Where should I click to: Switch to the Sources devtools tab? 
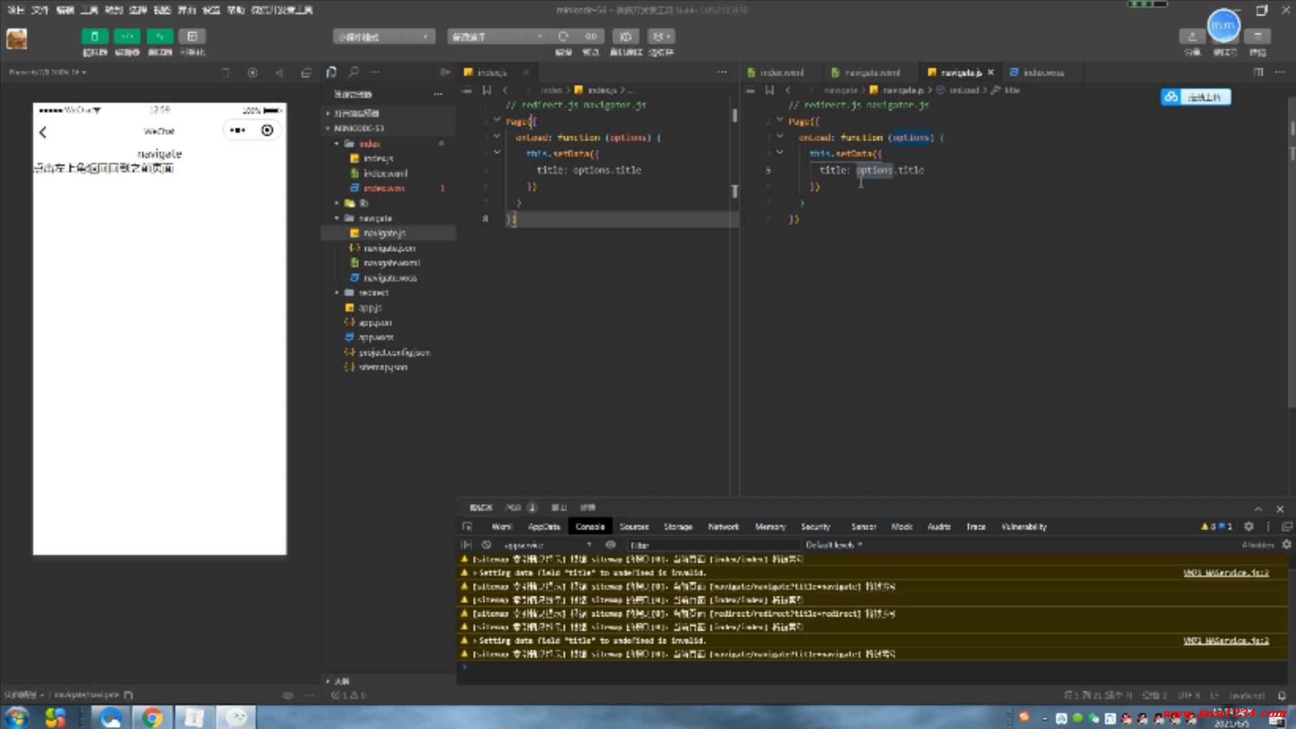(634, 526)
